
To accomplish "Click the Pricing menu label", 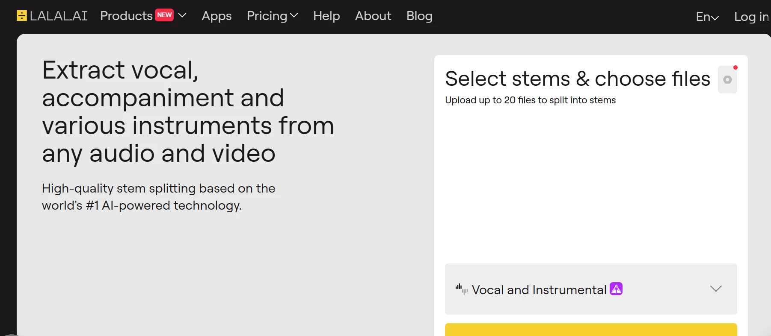I will [x=267, y=16].
